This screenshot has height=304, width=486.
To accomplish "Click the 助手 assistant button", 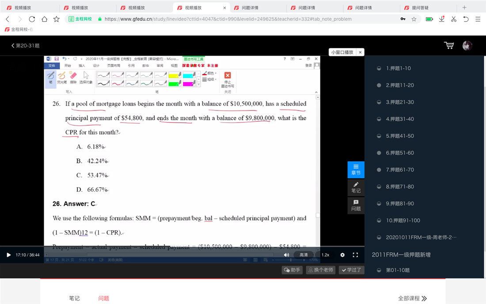I will click(292, 270).
